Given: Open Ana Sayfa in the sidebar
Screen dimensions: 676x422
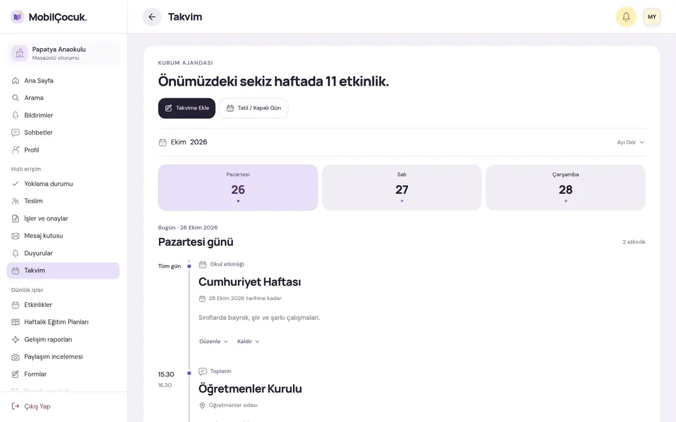Looking at the screenshot, I should tap(63, 81).
